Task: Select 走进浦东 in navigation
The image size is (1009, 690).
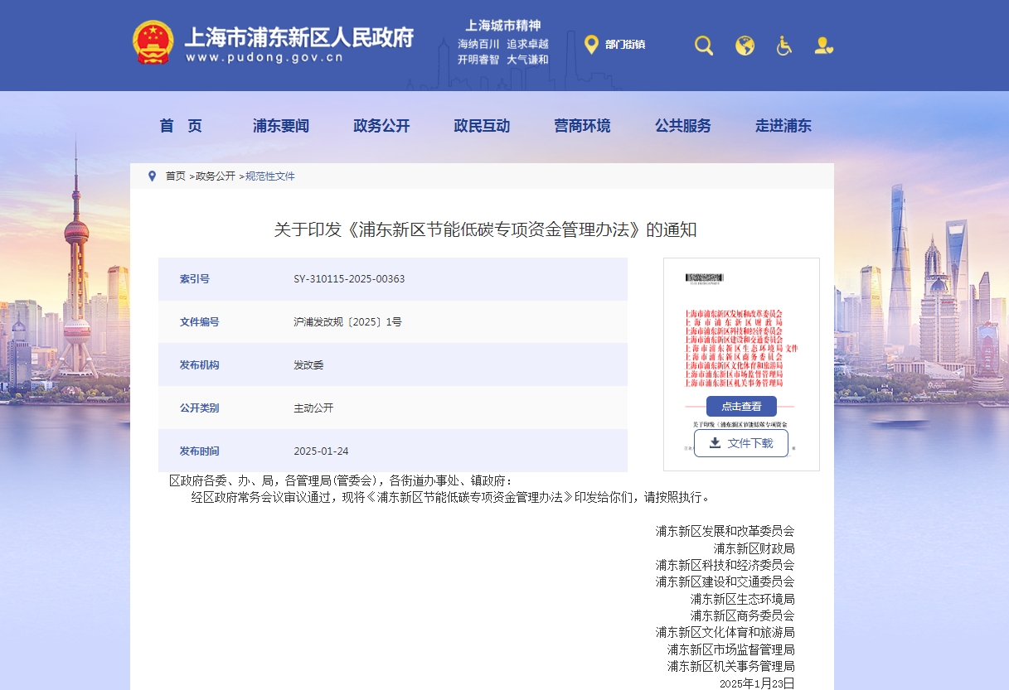Action: click(783, 126)
